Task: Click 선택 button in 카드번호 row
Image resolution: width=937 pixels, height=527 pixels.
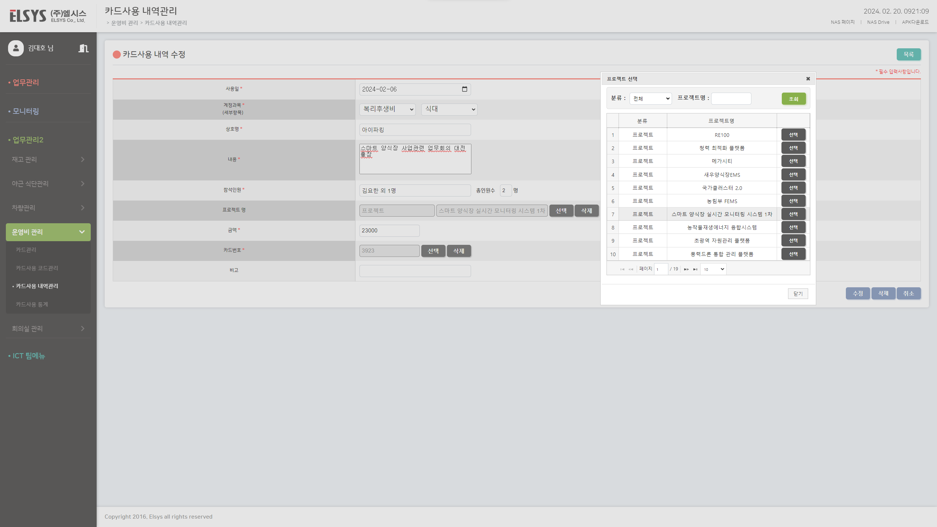Action: (433, 251)
